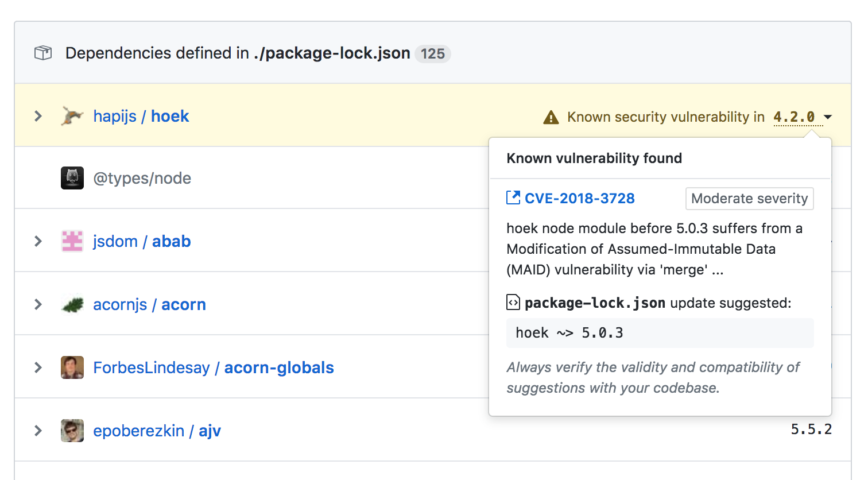Screen dimensions: 868x480
Task: Expand the jsdom / abab dependency row
Action: click(x=38, y=241)
